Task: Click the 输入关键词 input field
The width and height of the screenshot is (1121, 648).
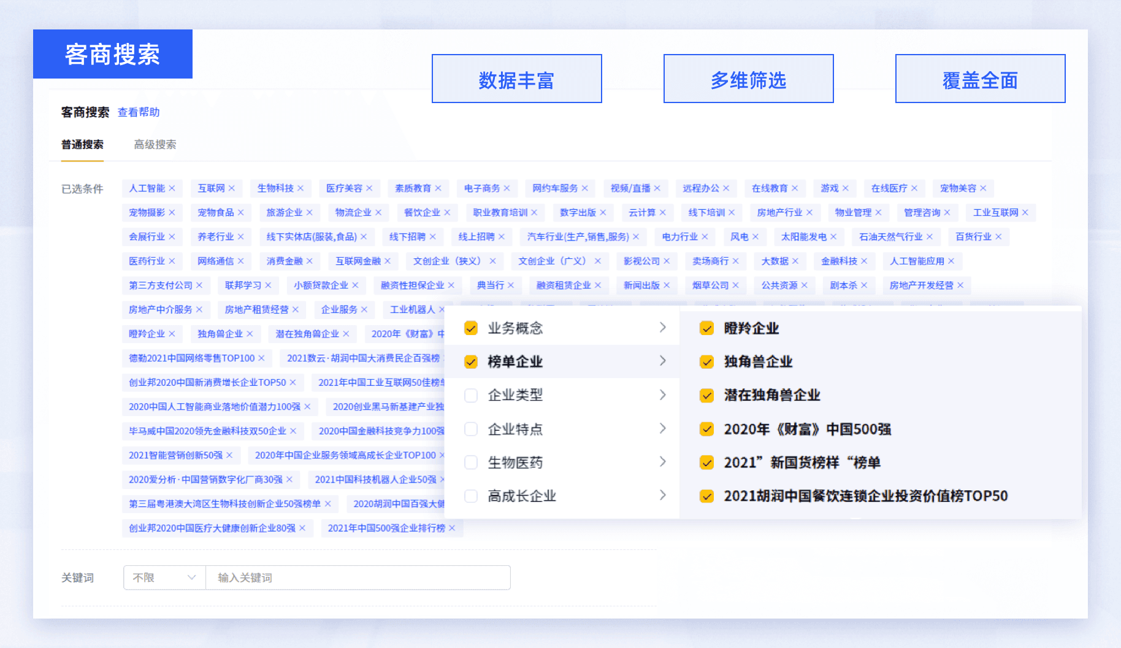Action: click(358, 577)
